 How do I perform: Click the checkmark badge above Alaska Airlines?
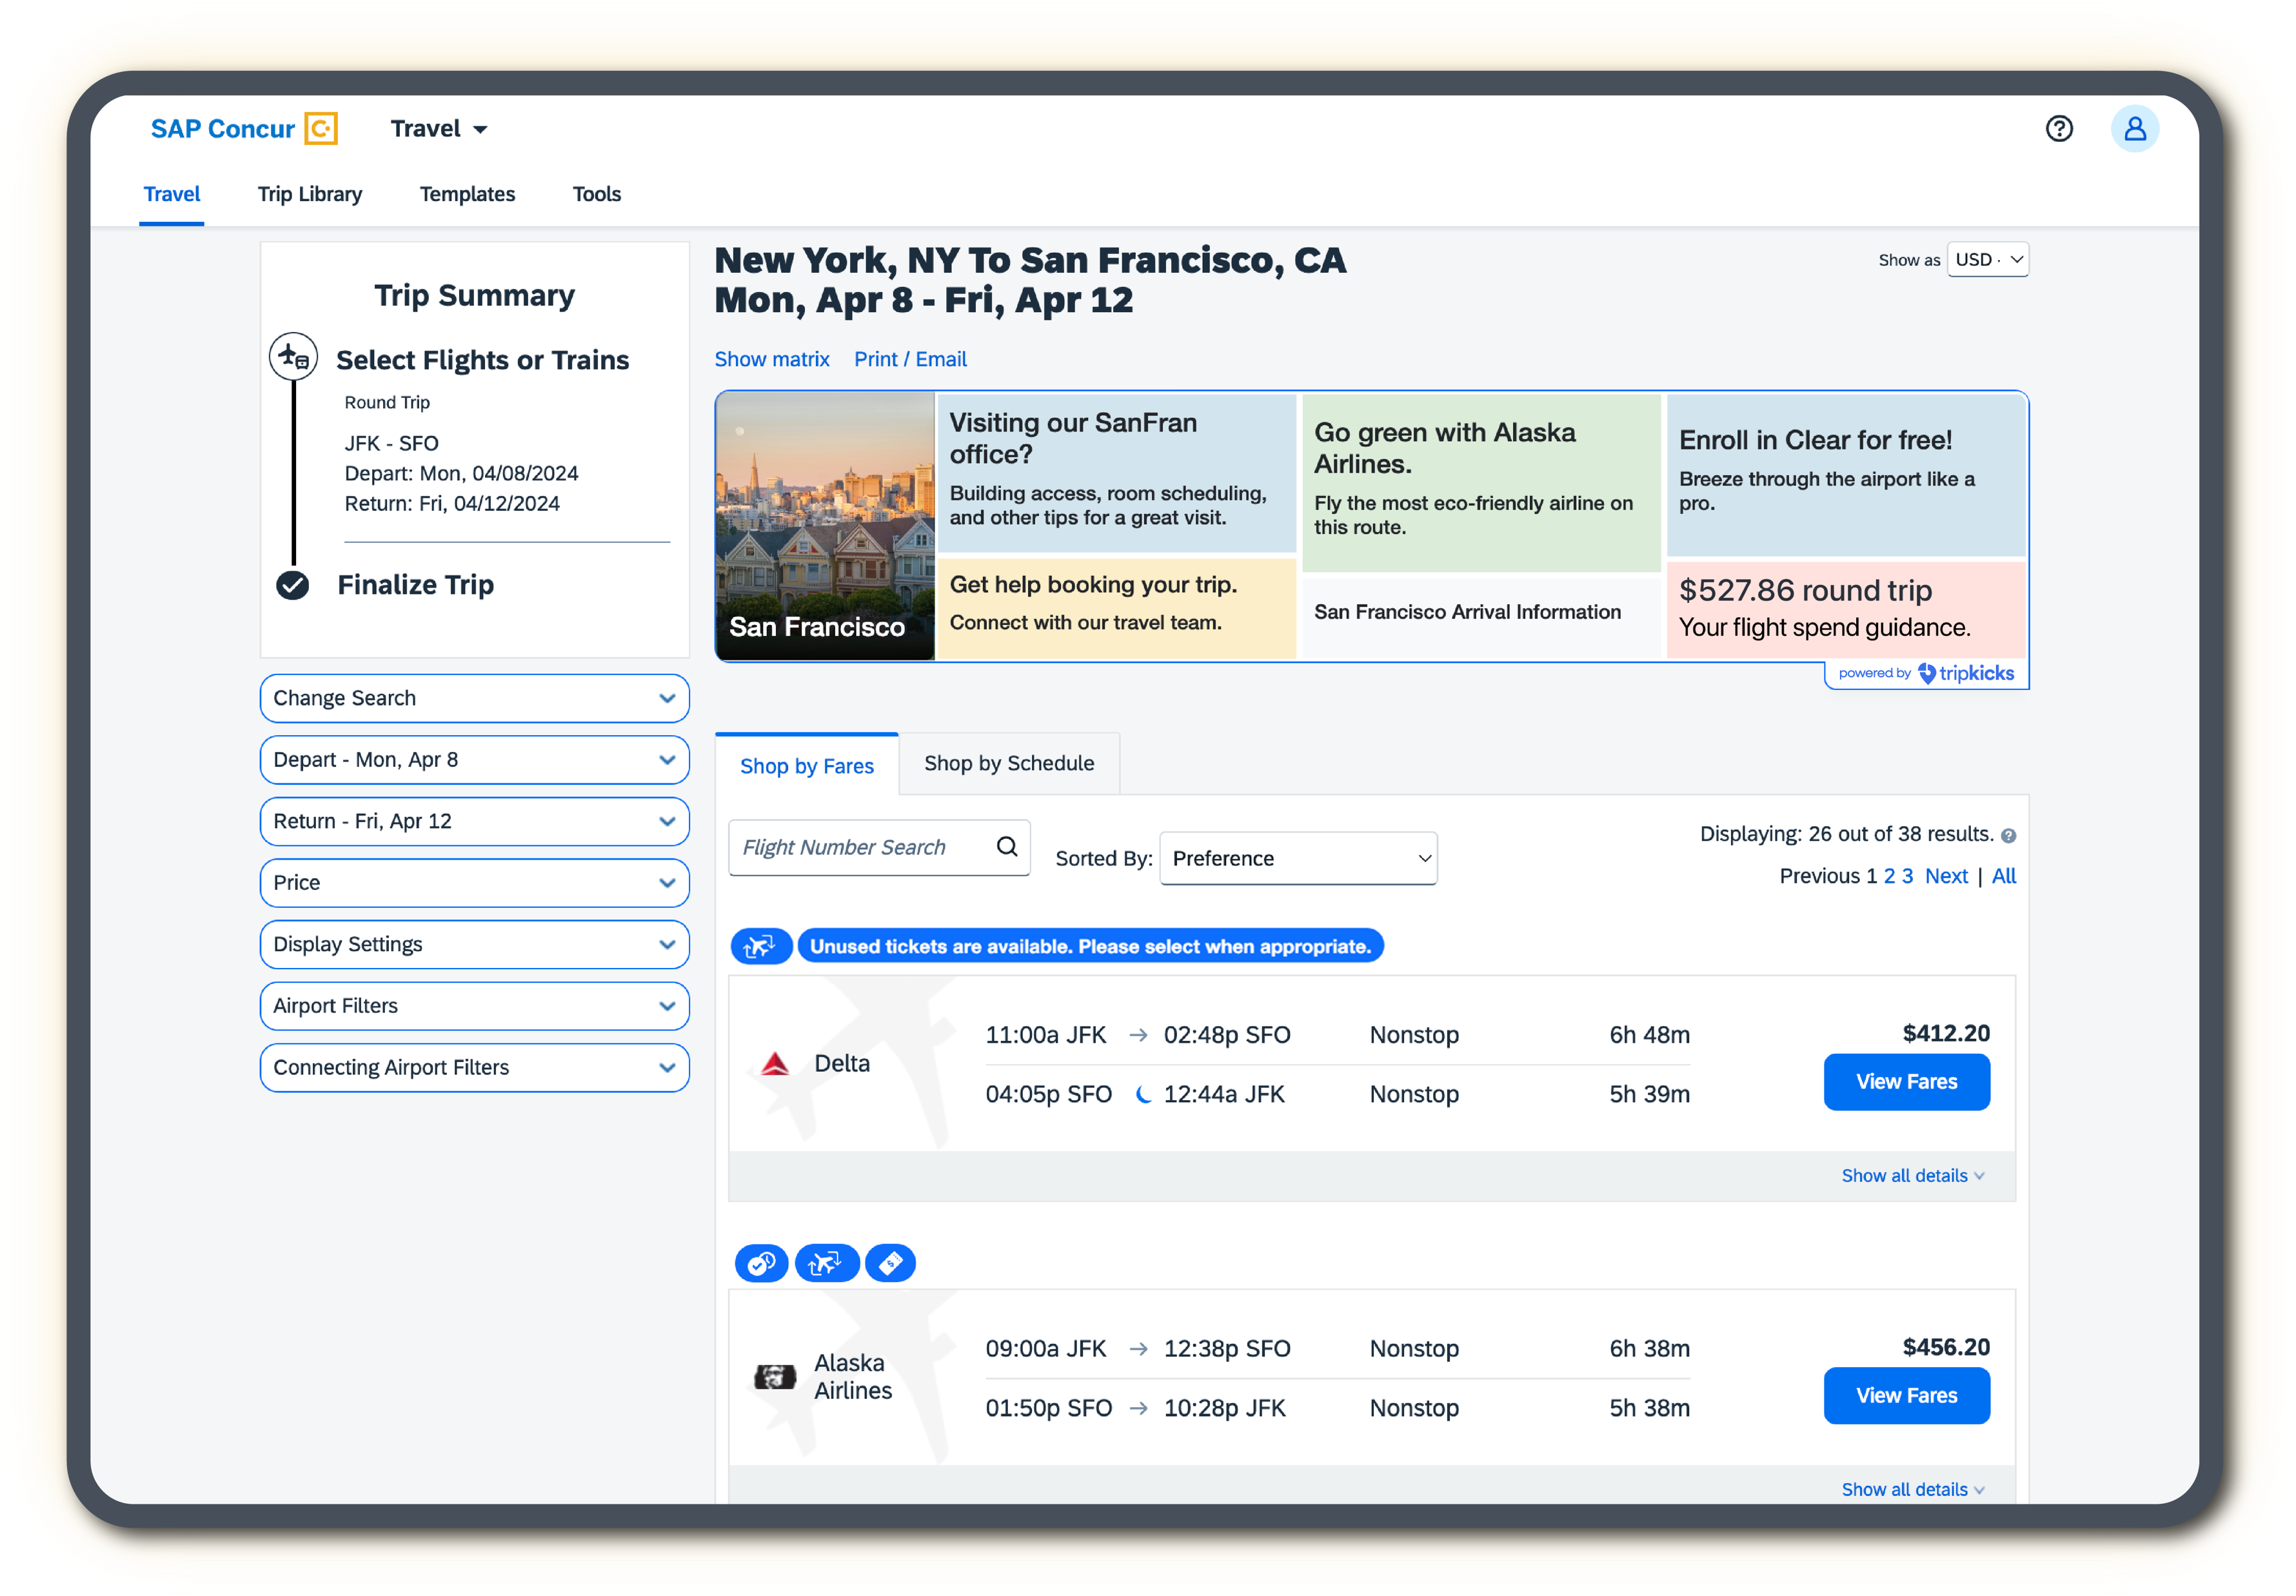(x=761, y=1263)
